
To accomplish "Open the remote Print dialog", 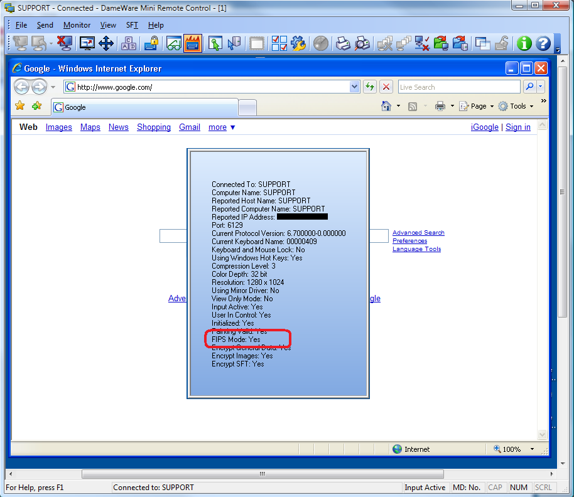I will 342,43.
